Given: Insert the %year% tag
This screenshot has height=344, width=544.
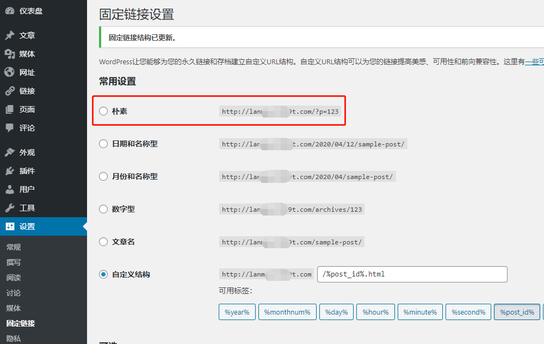Looking at the screenshot, I should click(x=237, y=312).
